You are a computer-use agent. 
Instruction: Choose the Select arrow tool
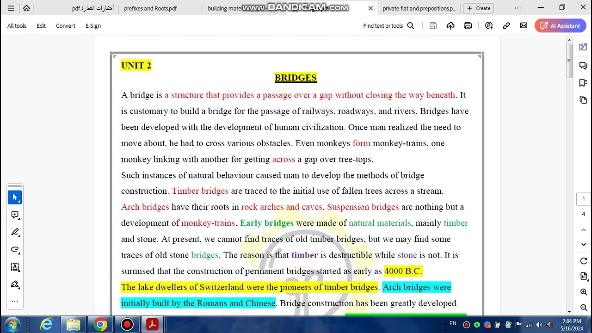(15, 197)
